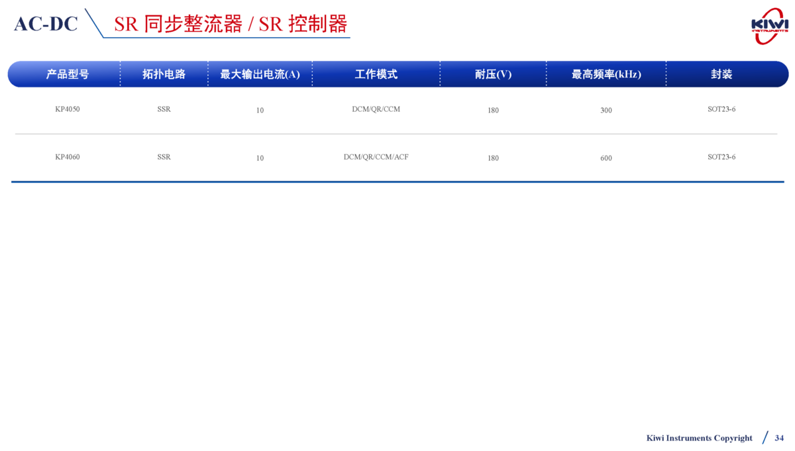
Task: Select the 工作模式 column header
Action: 376,74
